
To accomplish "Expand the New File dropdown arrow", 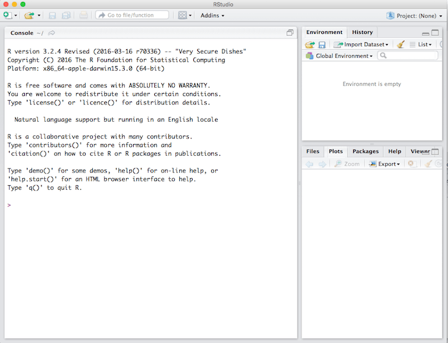I will point(16,15).
